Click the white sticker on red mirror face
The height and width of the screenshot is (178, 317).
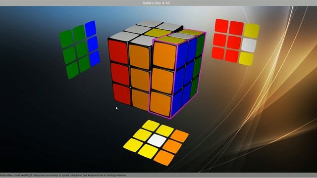tap(249, 45)
